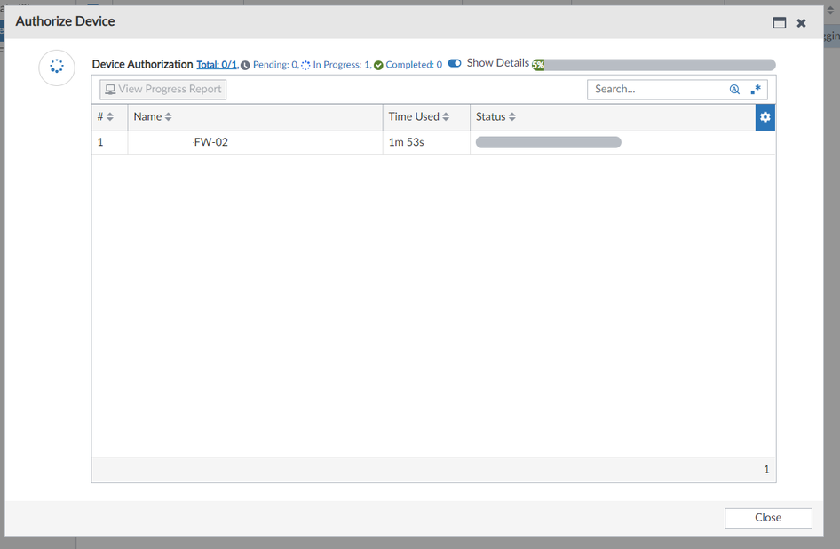Toggle the Show Details switch
Screen dimensions: 840x549
tap(455, 63)
